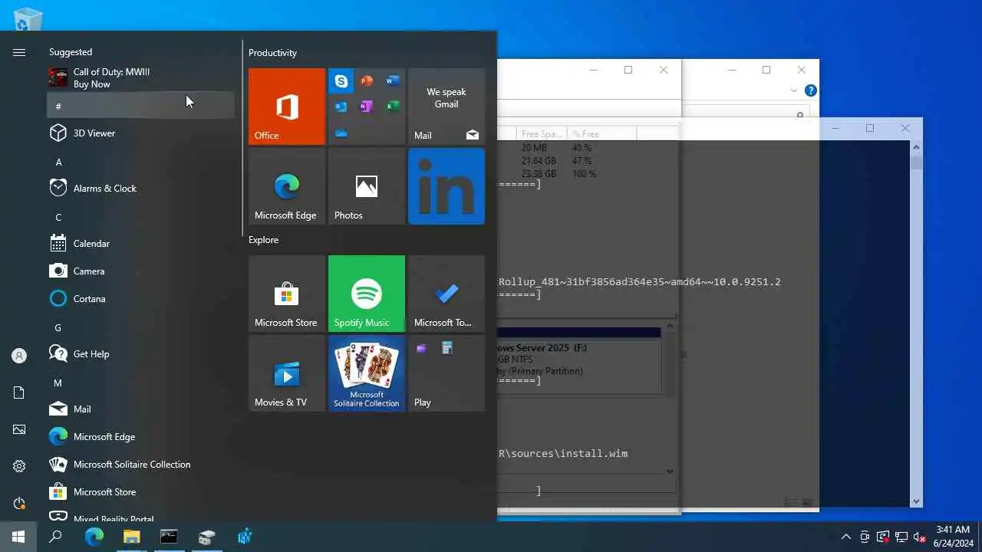Open Microsoft Edge from taskbar
982x552 pixels.
(94, 537)
